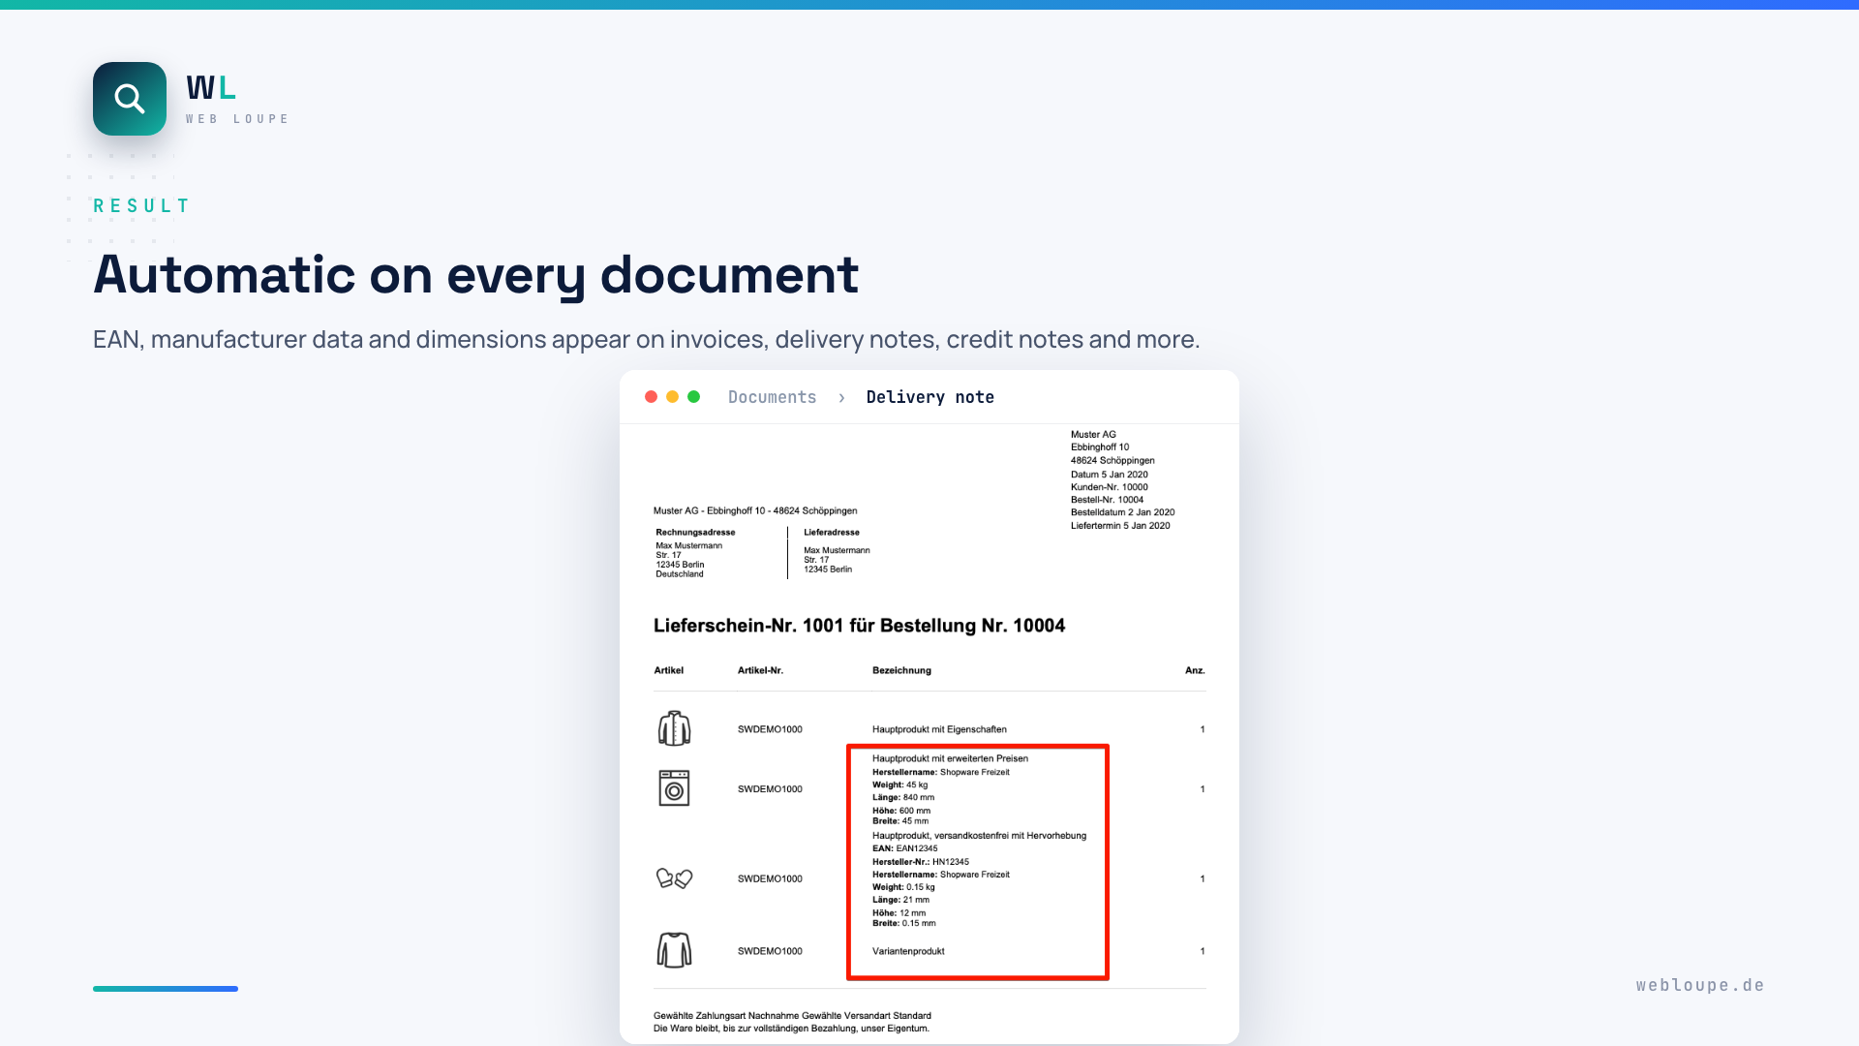This screenshot has height=1046, width=1859.
Task: Click the quantity 1 in the jacket row
Action: tap(1203, 729)
